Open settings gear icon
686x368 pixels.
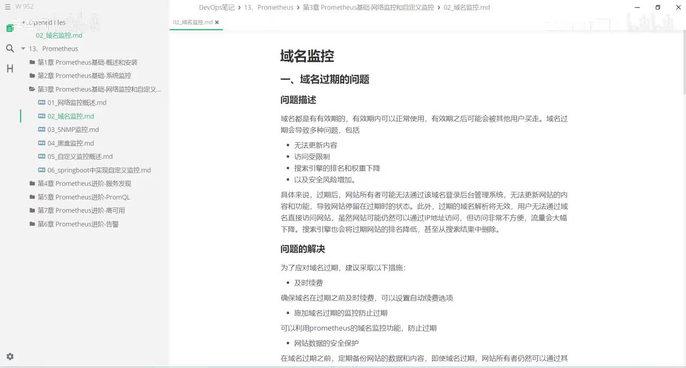coord(10,356)
